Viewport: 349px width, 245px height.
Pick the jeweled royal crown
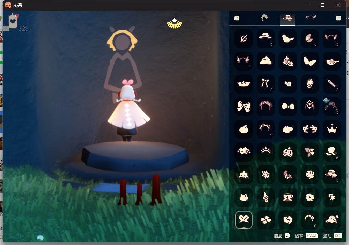pyautogui.click(x=288, y=152)
